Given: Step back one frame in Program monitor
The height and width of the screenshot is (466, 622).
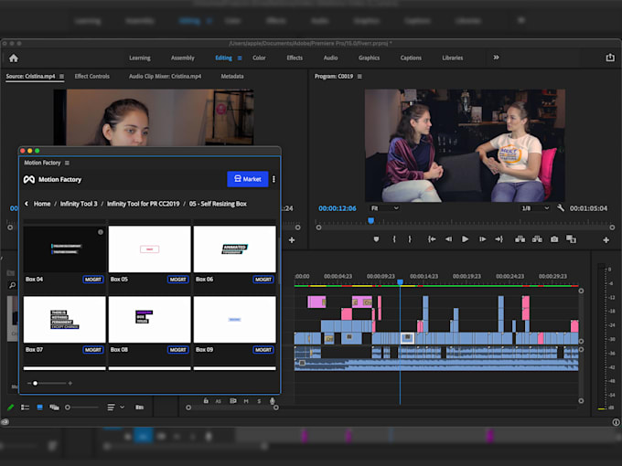Looking at the screenshot, I should [448, 239].
